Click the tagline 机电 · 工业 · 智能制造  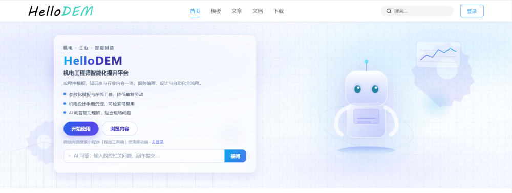coord(89,48)
